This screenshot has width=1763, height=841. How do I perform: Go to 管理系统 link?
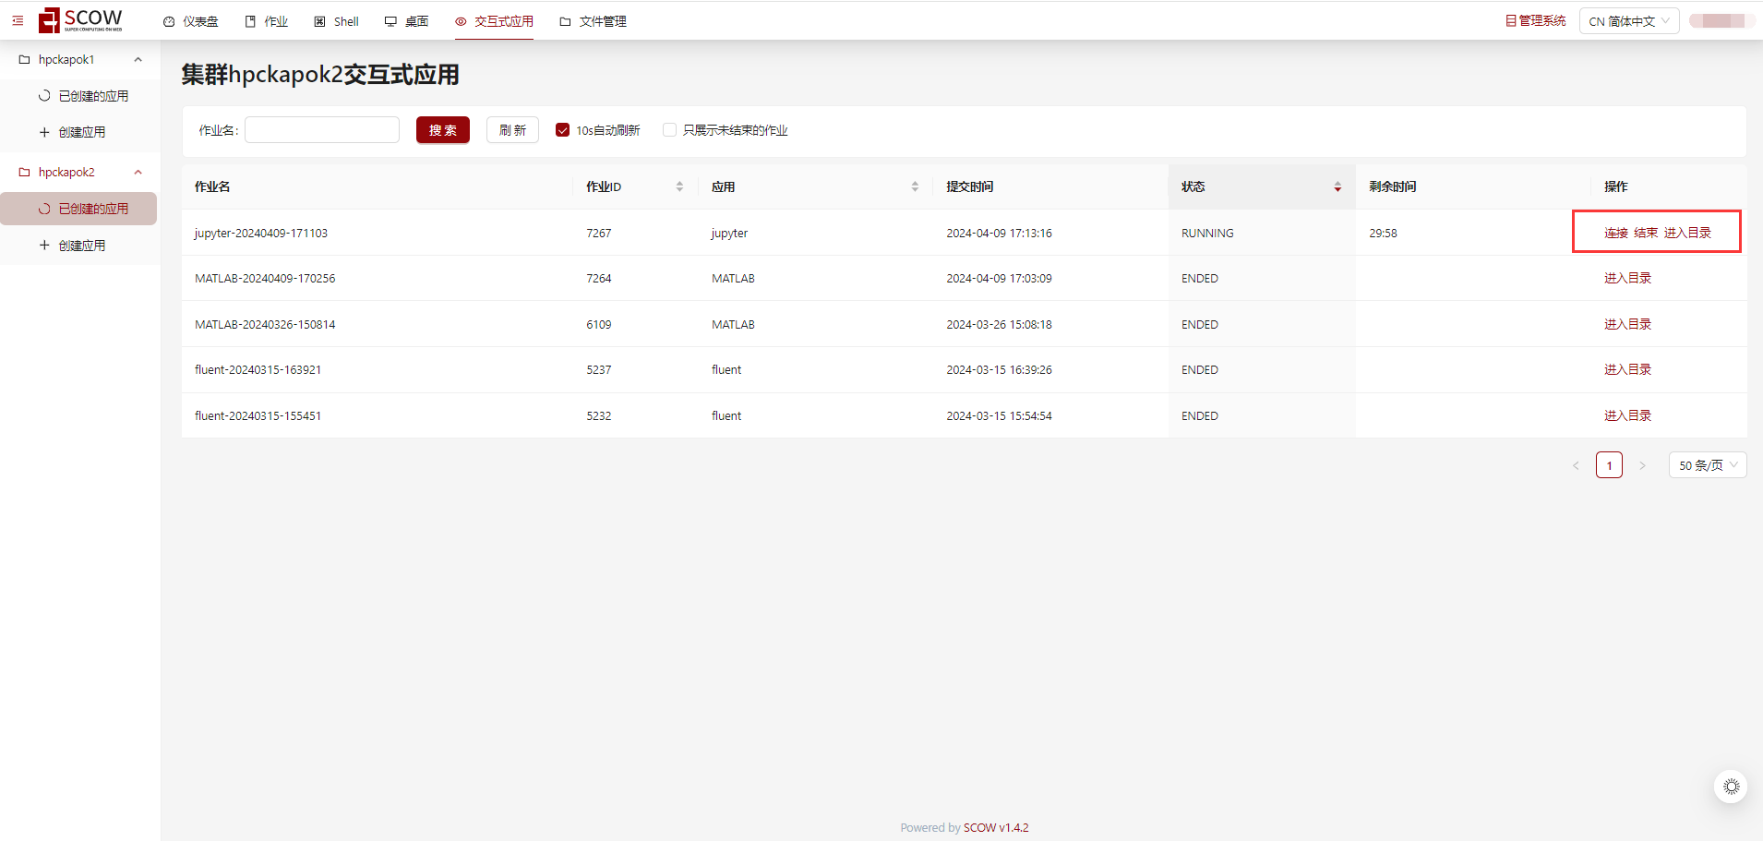[1536, 20]
